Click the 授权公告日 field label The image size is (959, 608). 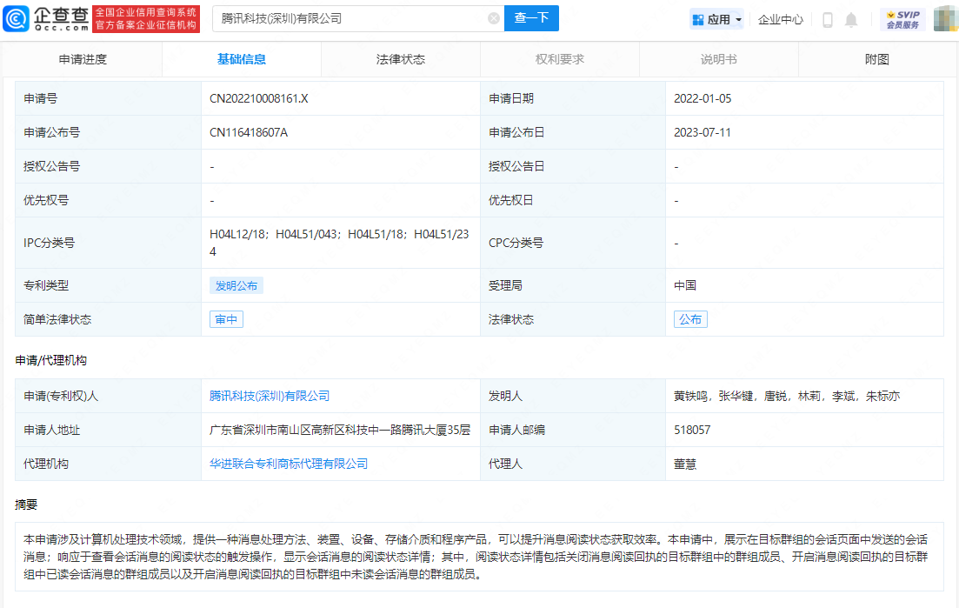516,166
